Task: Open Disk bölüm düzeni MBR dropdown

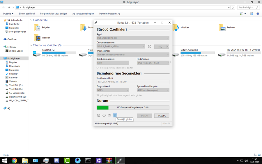Action: (113, 63)
